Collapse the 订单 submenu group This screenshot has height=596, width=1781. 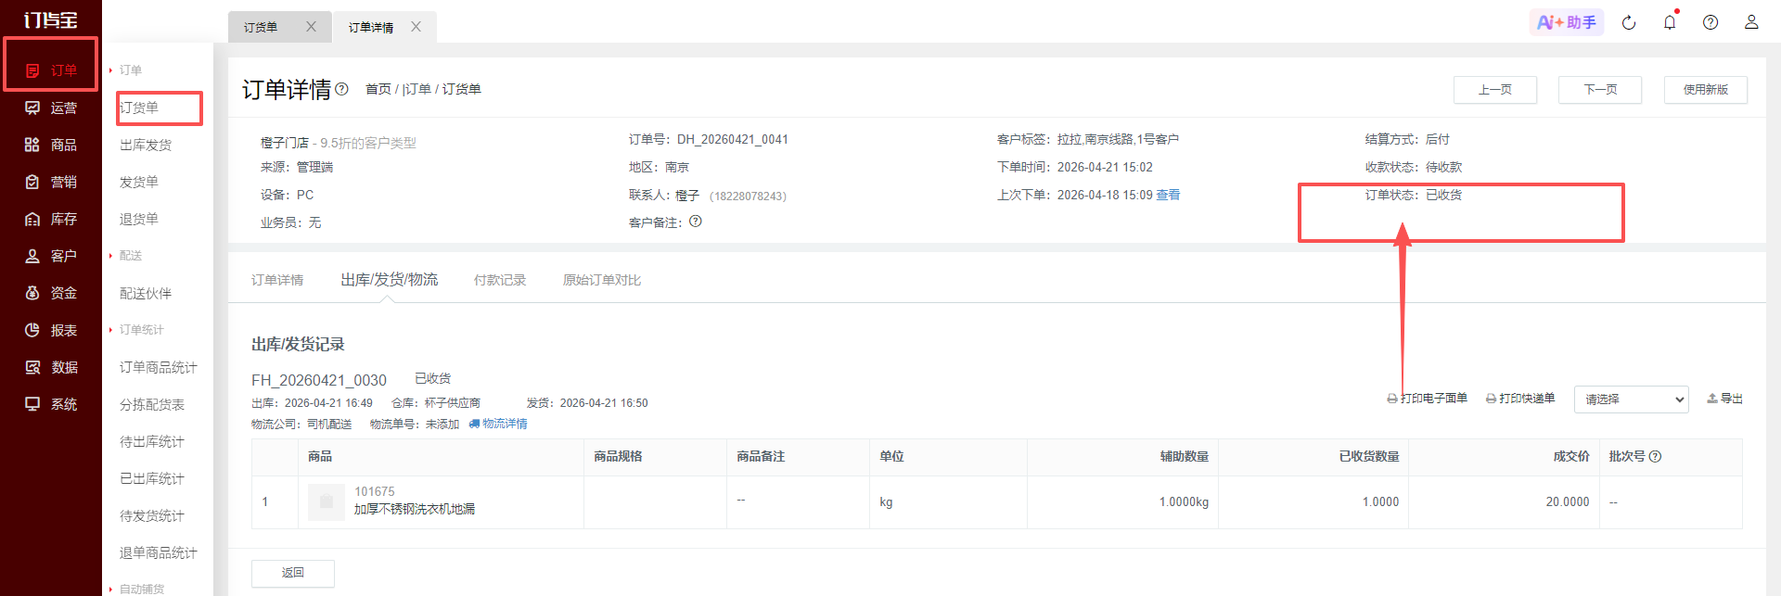(125, 70)
